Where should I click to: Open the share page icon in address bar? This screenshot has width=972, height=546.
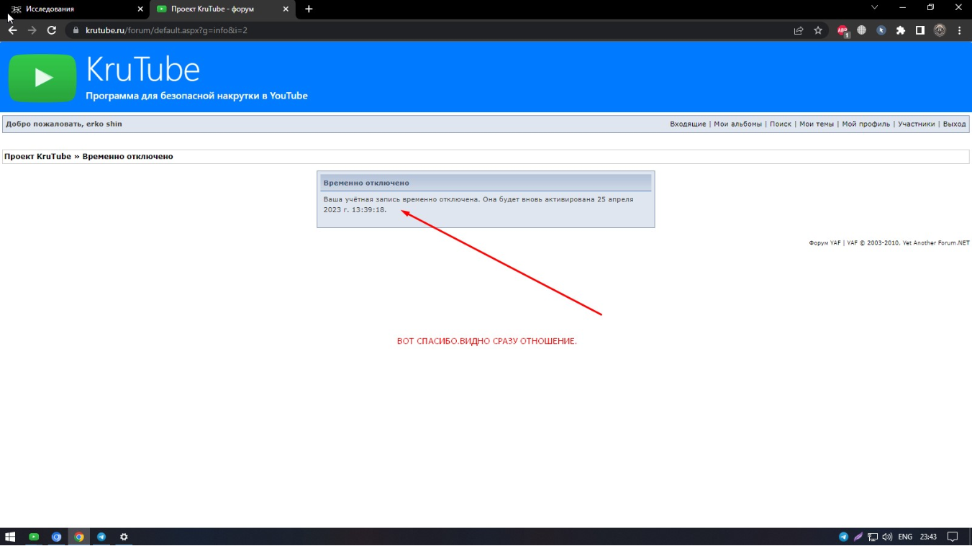pos(799,31)
